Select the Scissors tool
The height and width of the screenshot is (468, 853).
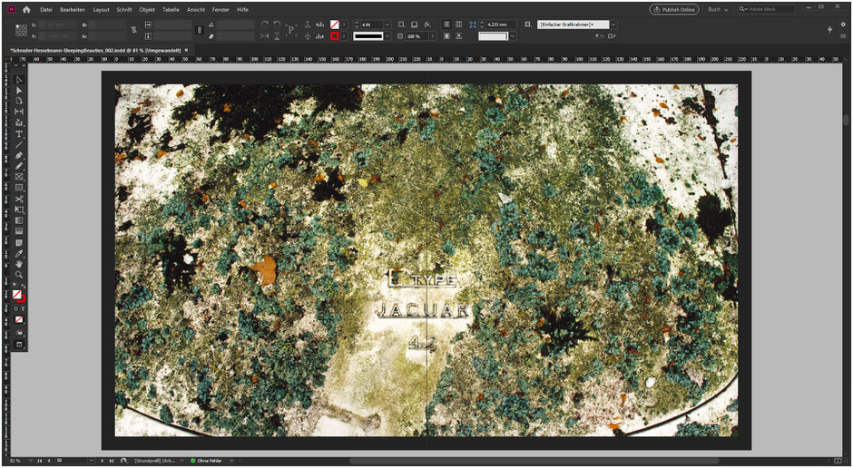pyautogui.click(x=19, y=199)
